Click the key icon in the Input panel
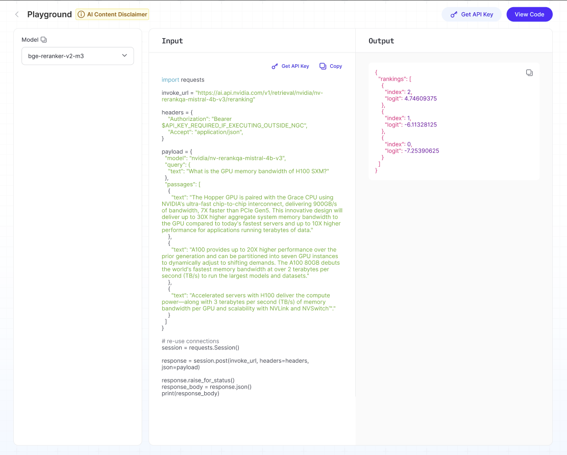 (275, 66)
